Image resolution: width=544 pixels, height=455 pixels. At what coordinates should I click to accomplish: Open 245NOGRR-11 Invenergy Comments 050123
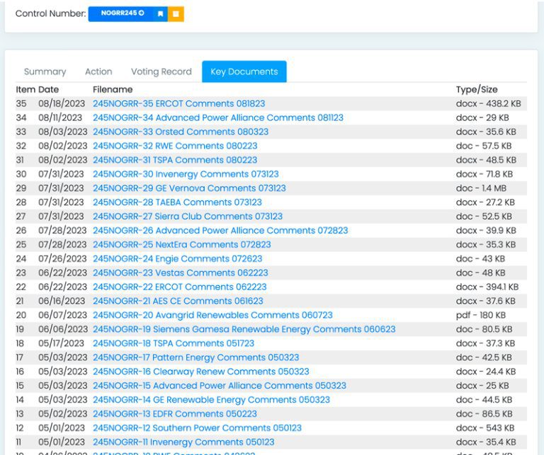[x=183, y=442]
